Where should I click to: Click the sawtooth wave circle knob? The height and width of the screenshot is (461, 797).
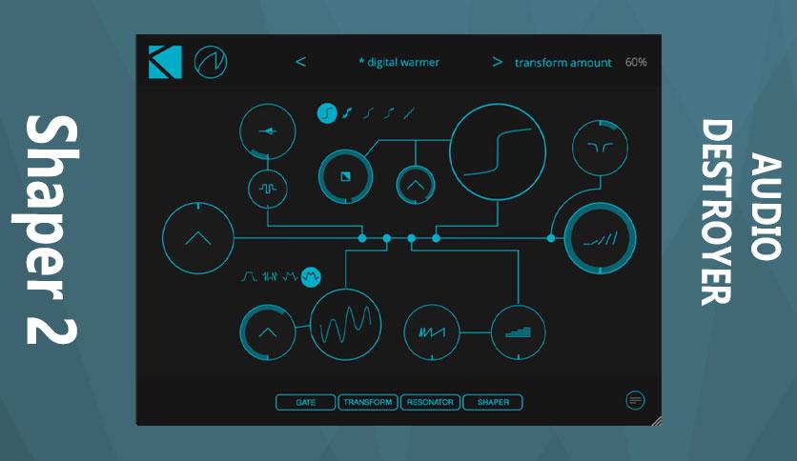(x=432, y=332)
